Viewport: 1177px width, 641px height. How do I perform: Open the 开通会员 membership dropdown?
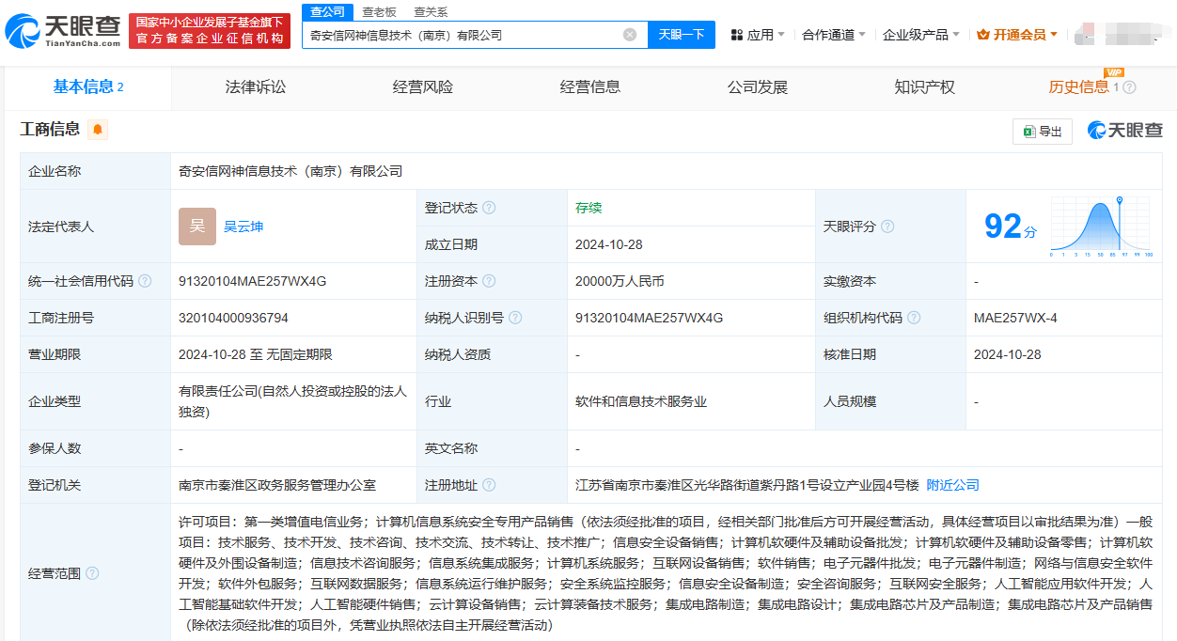1018,35
